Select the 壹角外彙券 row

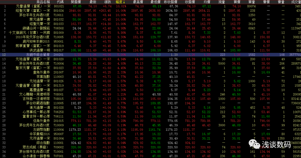(x=151, y=72)
